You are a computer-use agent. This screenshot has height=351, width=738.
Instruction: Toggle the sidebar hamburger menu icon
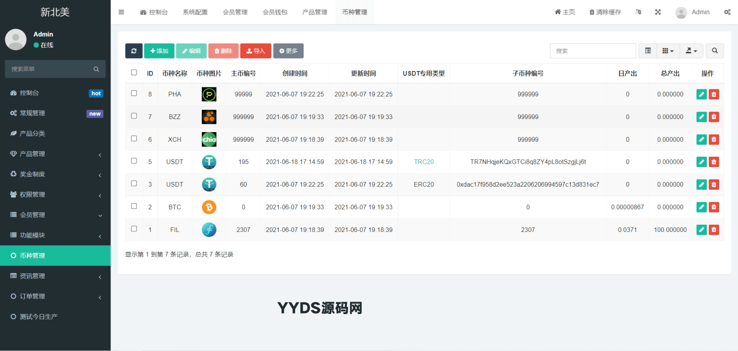click(121, 12)
